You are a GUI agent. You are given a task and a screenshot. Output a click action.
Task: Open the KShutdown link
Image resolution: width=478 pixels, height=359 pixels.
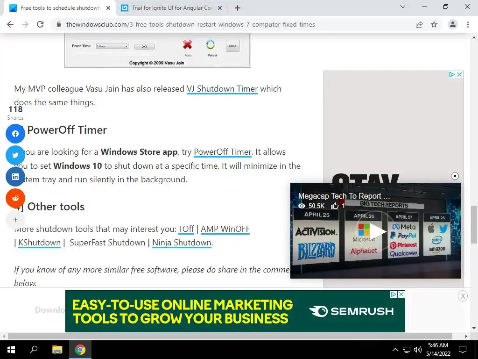tap(39, 243)
